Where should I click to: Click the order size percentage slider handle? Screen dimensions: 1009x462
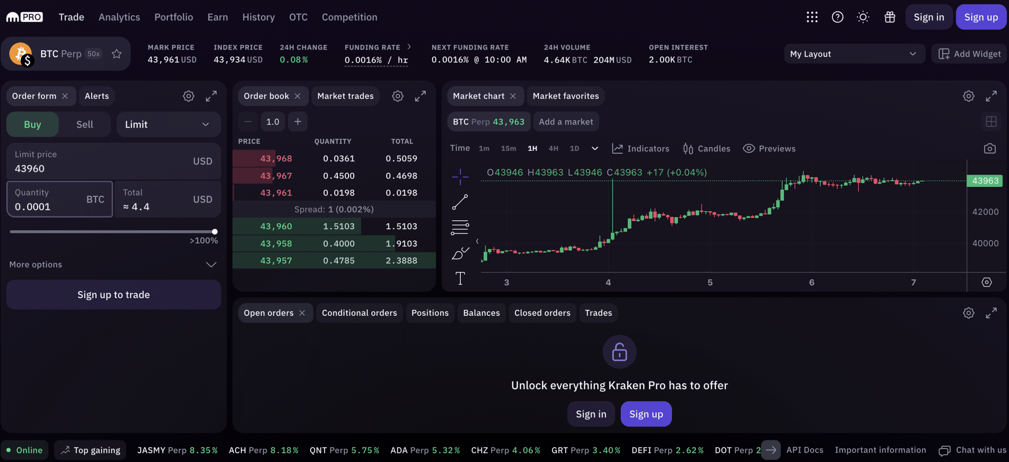point(215,232)
